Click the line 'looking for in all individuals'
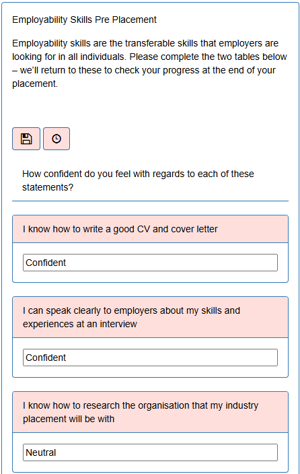This screenshot has height=474, width=300. 149,57
